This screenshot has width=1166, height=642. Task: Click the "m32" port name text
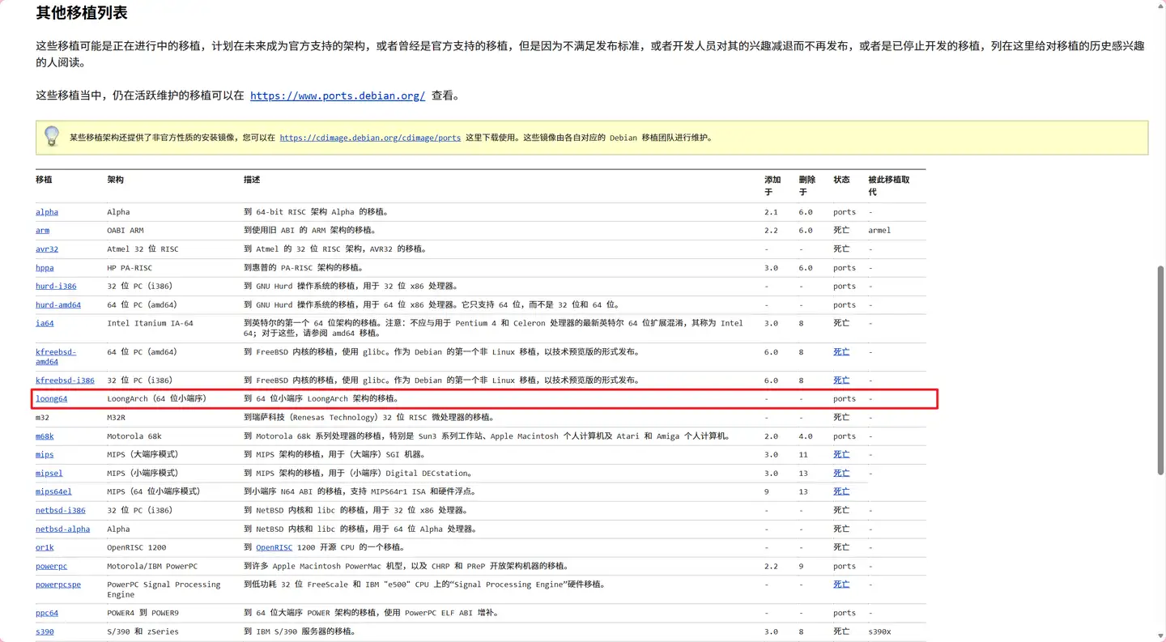point(42,418)
